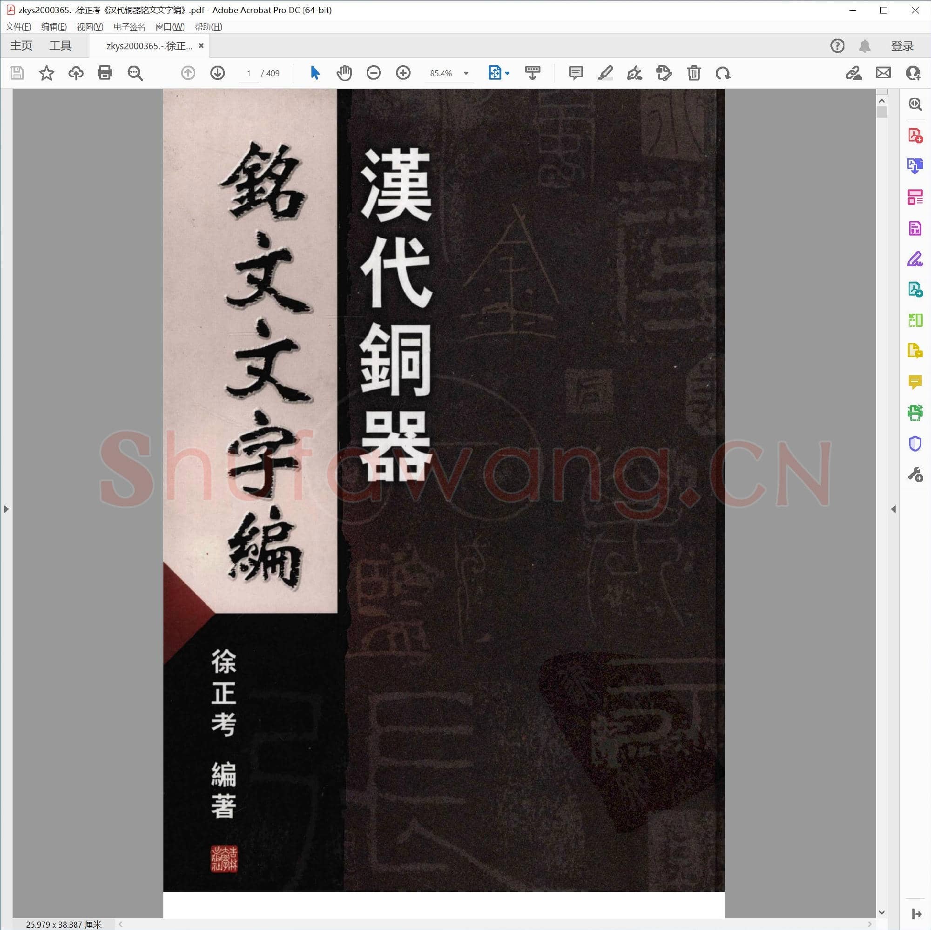Select the Hand tool in toolbar
Viewport: 931px width, 930px height.
[344, 73]
